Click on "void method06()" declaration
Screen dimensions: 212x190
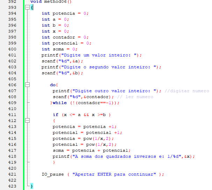(x=51, y=2)
